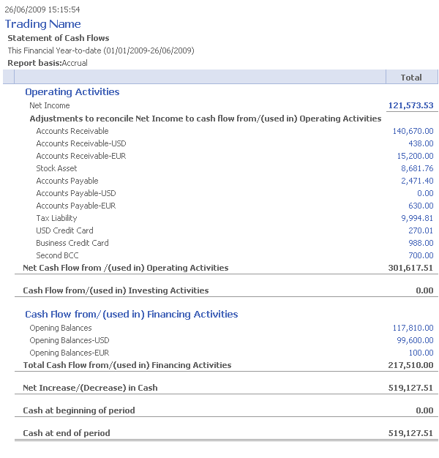The width and height of the screenshot is (439, 458).
Task: Click the Cash at end of period total
Action: (x=410, y=433)
